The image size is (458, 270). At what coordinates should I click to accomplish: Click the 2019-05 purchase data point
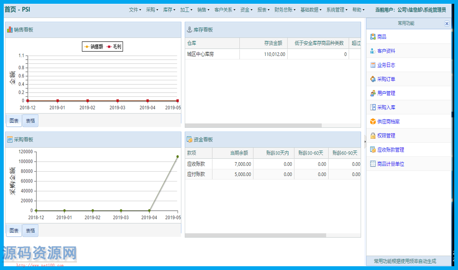coord(178,156)
